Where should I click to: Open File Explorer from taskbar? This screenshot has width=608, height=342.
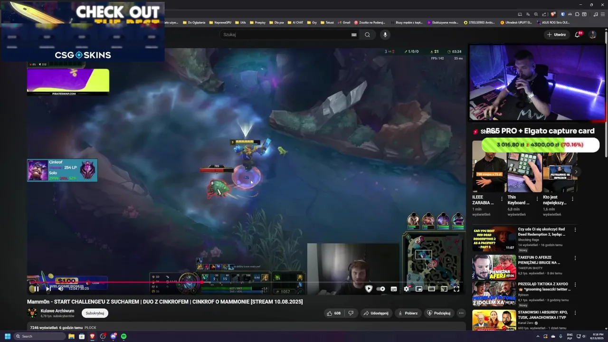tap(71, 336)
